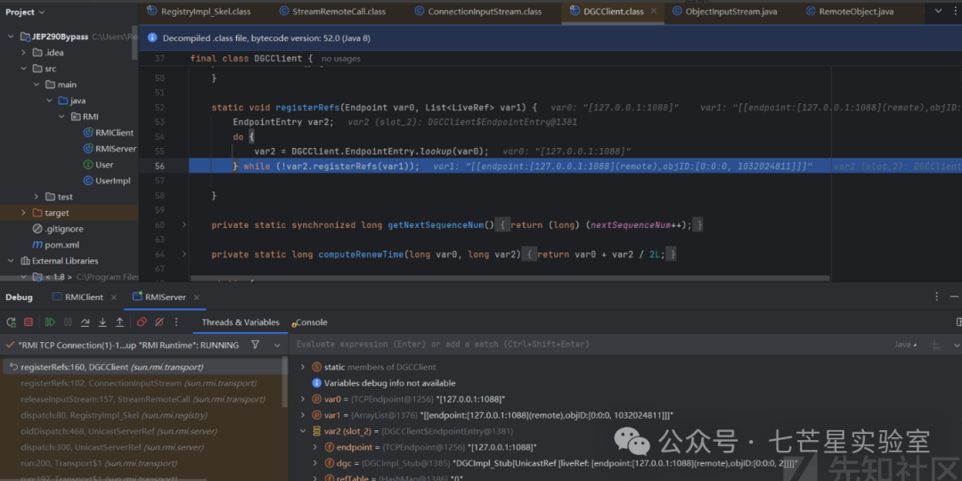Toggle add-to-watches icon in evaluate bar
This screenshot has height=481, width=962.
934,344
